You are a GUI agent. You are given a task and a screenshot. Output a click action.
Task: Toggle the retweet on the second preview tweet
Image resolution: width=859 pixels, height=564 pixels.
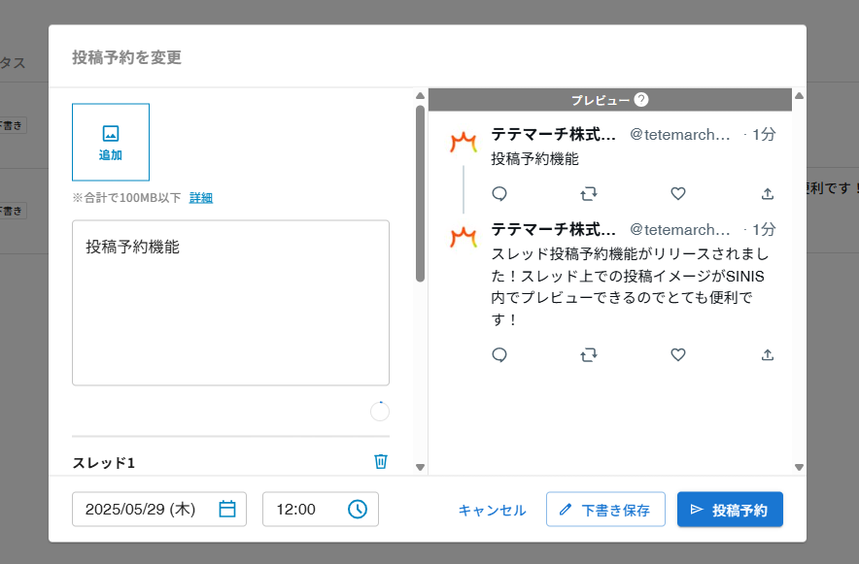pyautogui.click(x=589, y=354)
